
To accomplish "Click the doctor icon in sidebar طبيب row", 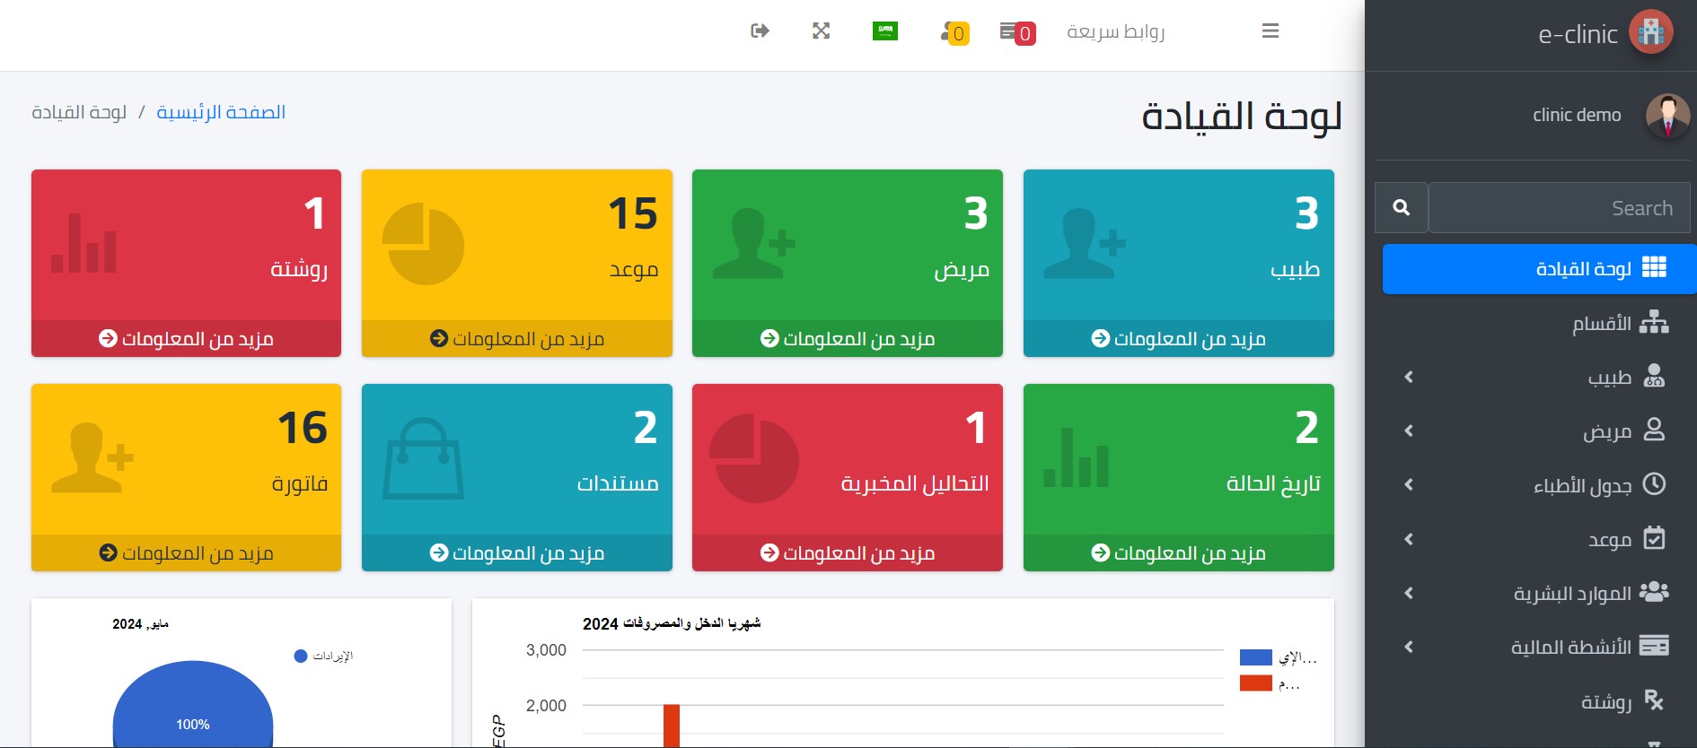I will 1654,376.
